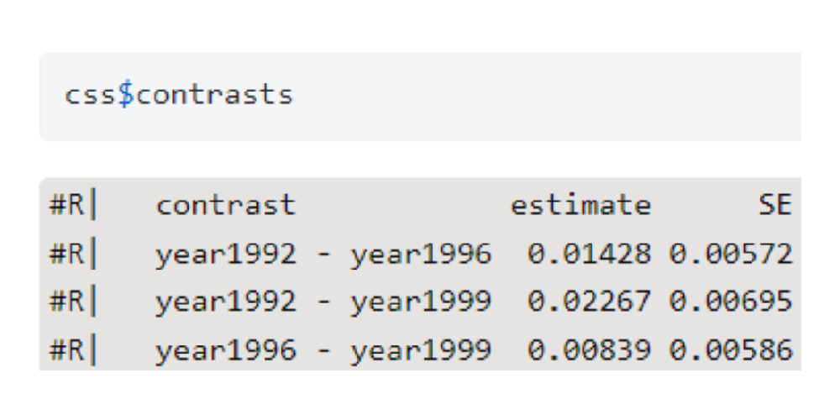This screenshot has height=420, width=840.
Task: Click empty space in the code input block
Action: [x=546, y=96]
